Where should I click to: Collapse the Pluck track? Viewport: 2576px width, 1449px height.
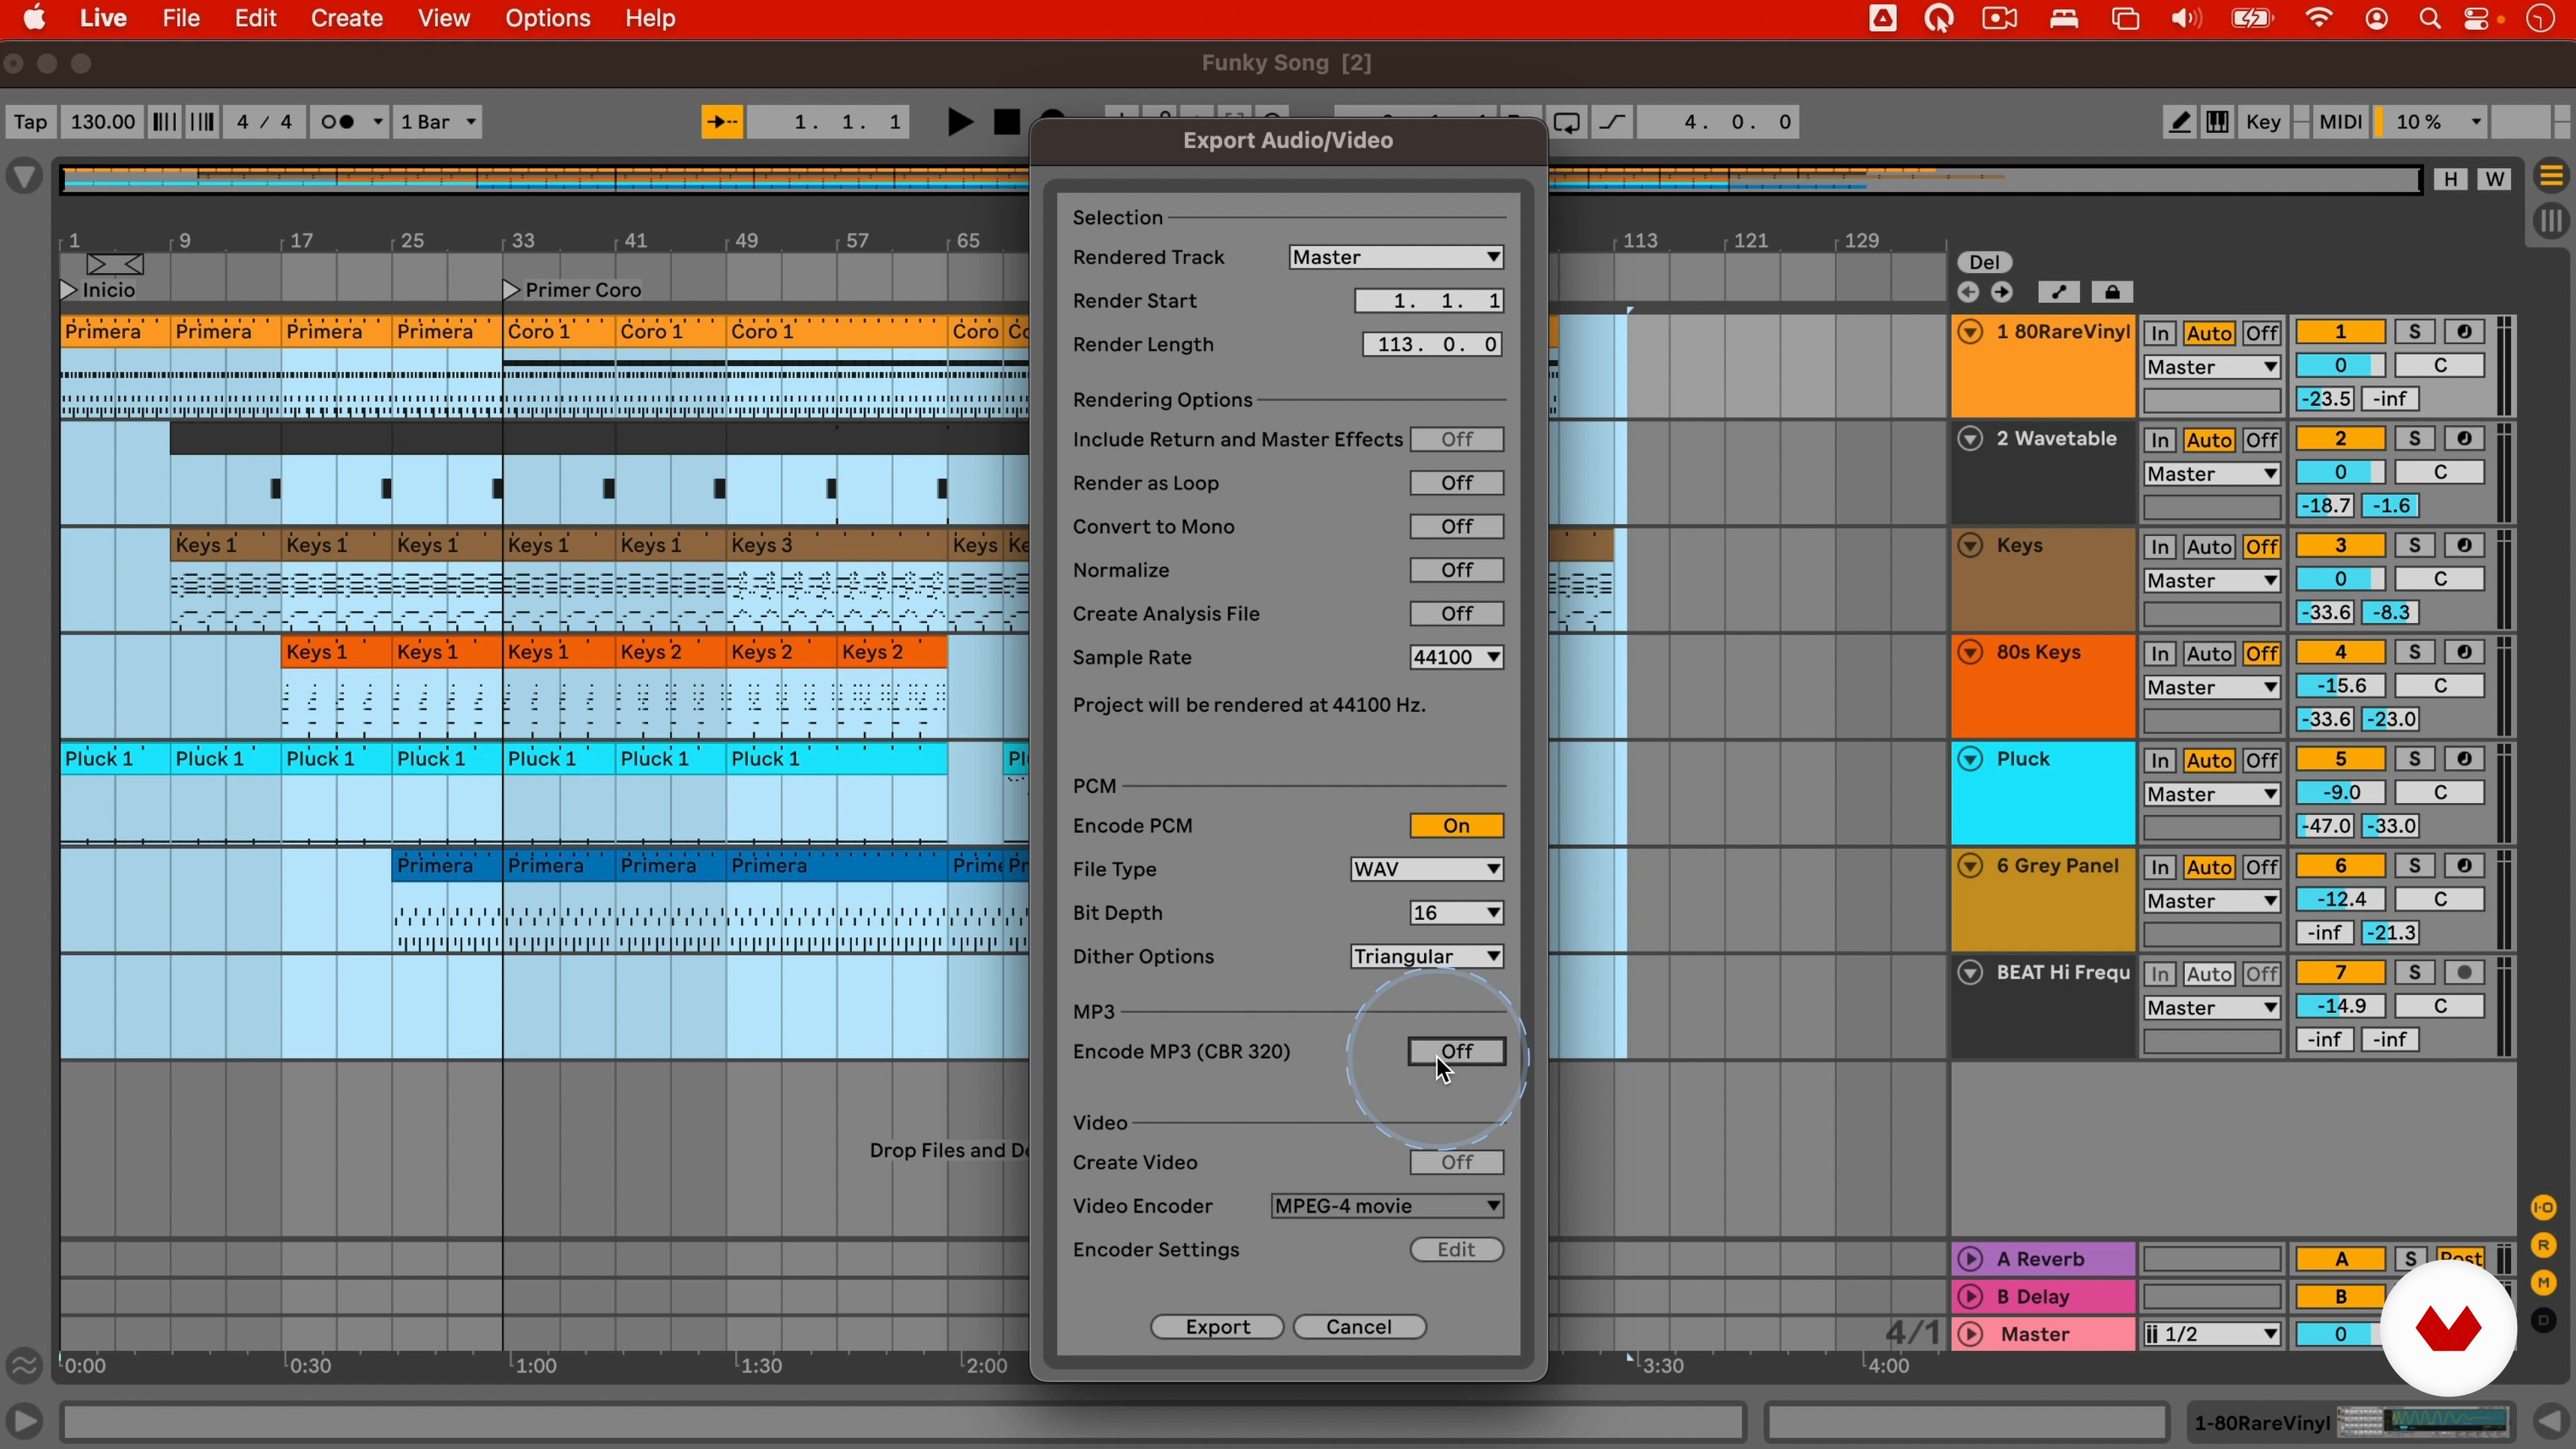tap(1970, 760)
